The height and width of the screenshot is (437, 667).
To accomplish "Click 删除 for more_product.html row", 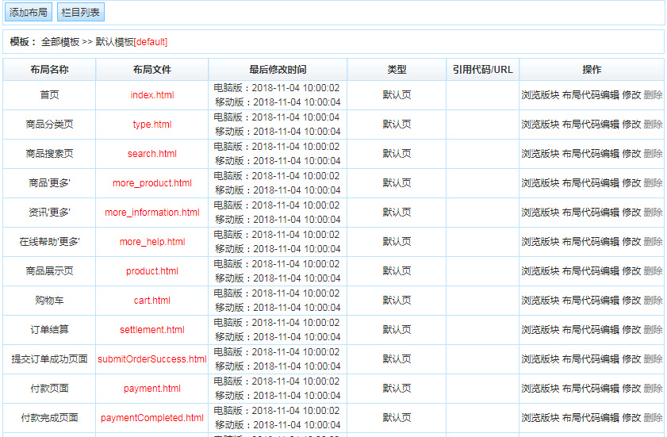I will 653,183.
